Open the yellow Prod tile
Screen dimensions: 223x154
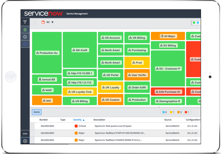click(137, 63)
